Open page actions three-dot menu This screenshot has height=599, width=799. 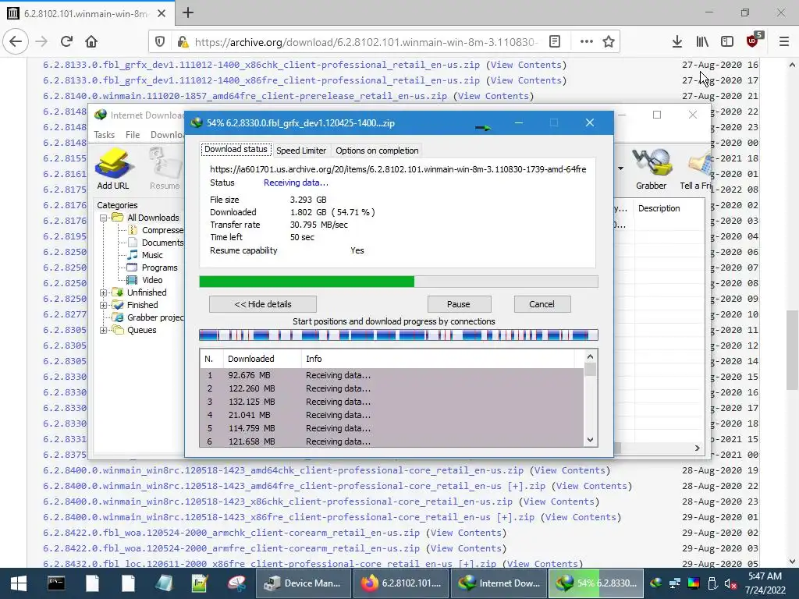click(587, 42)
